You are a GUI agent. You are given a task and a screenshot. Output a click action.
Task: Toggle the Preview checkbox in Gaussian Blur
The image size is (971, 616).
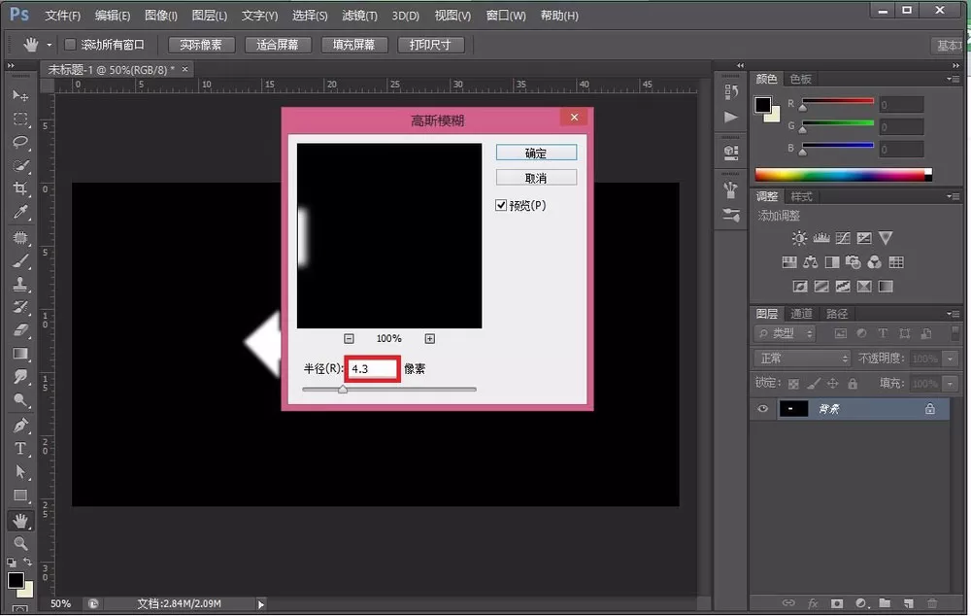coord(501,205)
